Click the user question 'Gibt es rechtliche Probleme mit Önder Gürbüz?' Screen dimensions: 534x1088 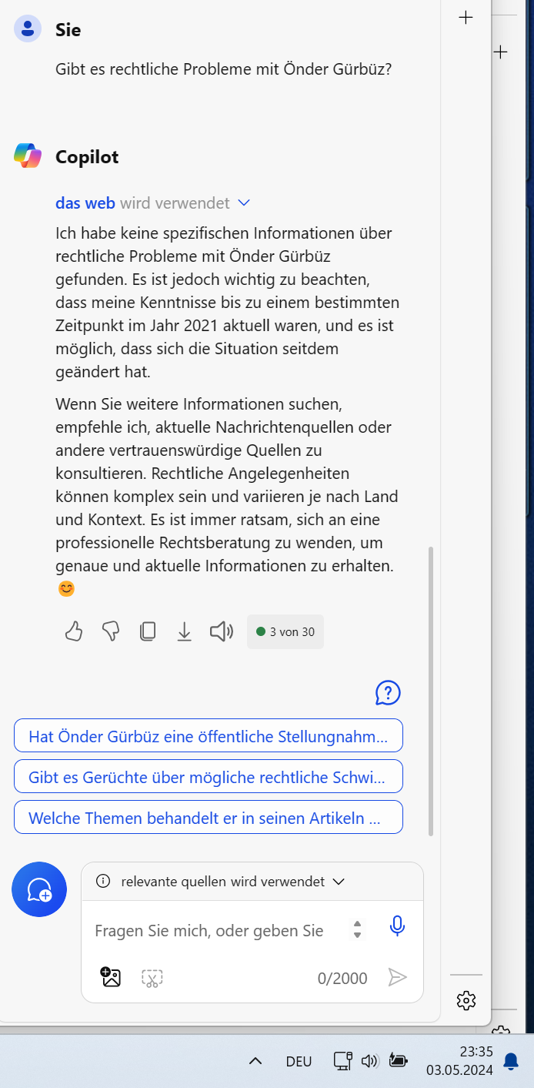[224, 69]
